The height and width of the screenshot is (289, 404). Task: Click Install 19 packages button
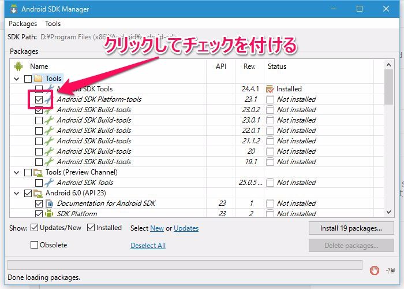pos(351,228)
